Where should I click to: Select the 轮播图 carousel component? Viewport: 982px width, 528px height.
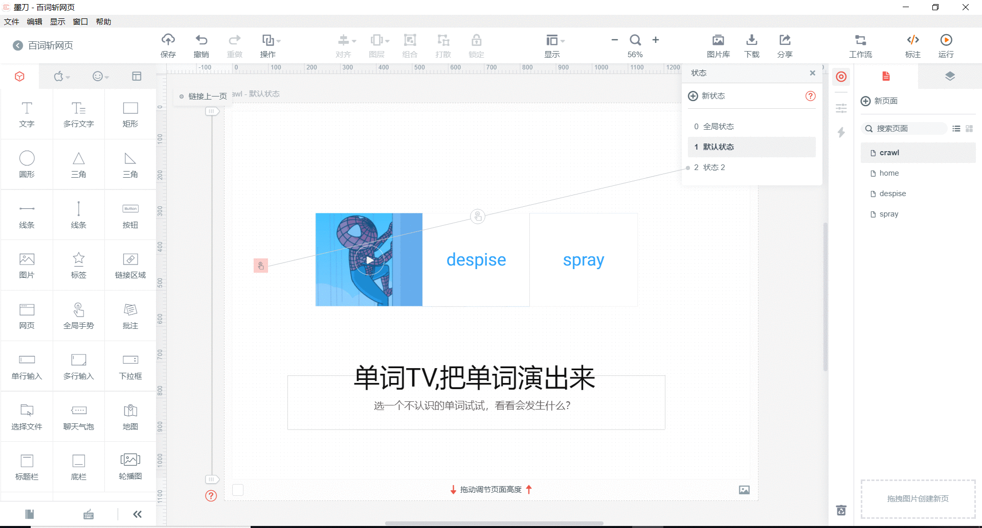click(x=130, y=467)
